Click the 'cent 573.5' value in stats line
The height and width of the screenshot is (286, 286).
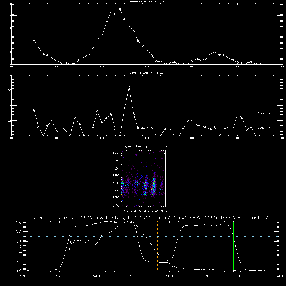[48, 218]
